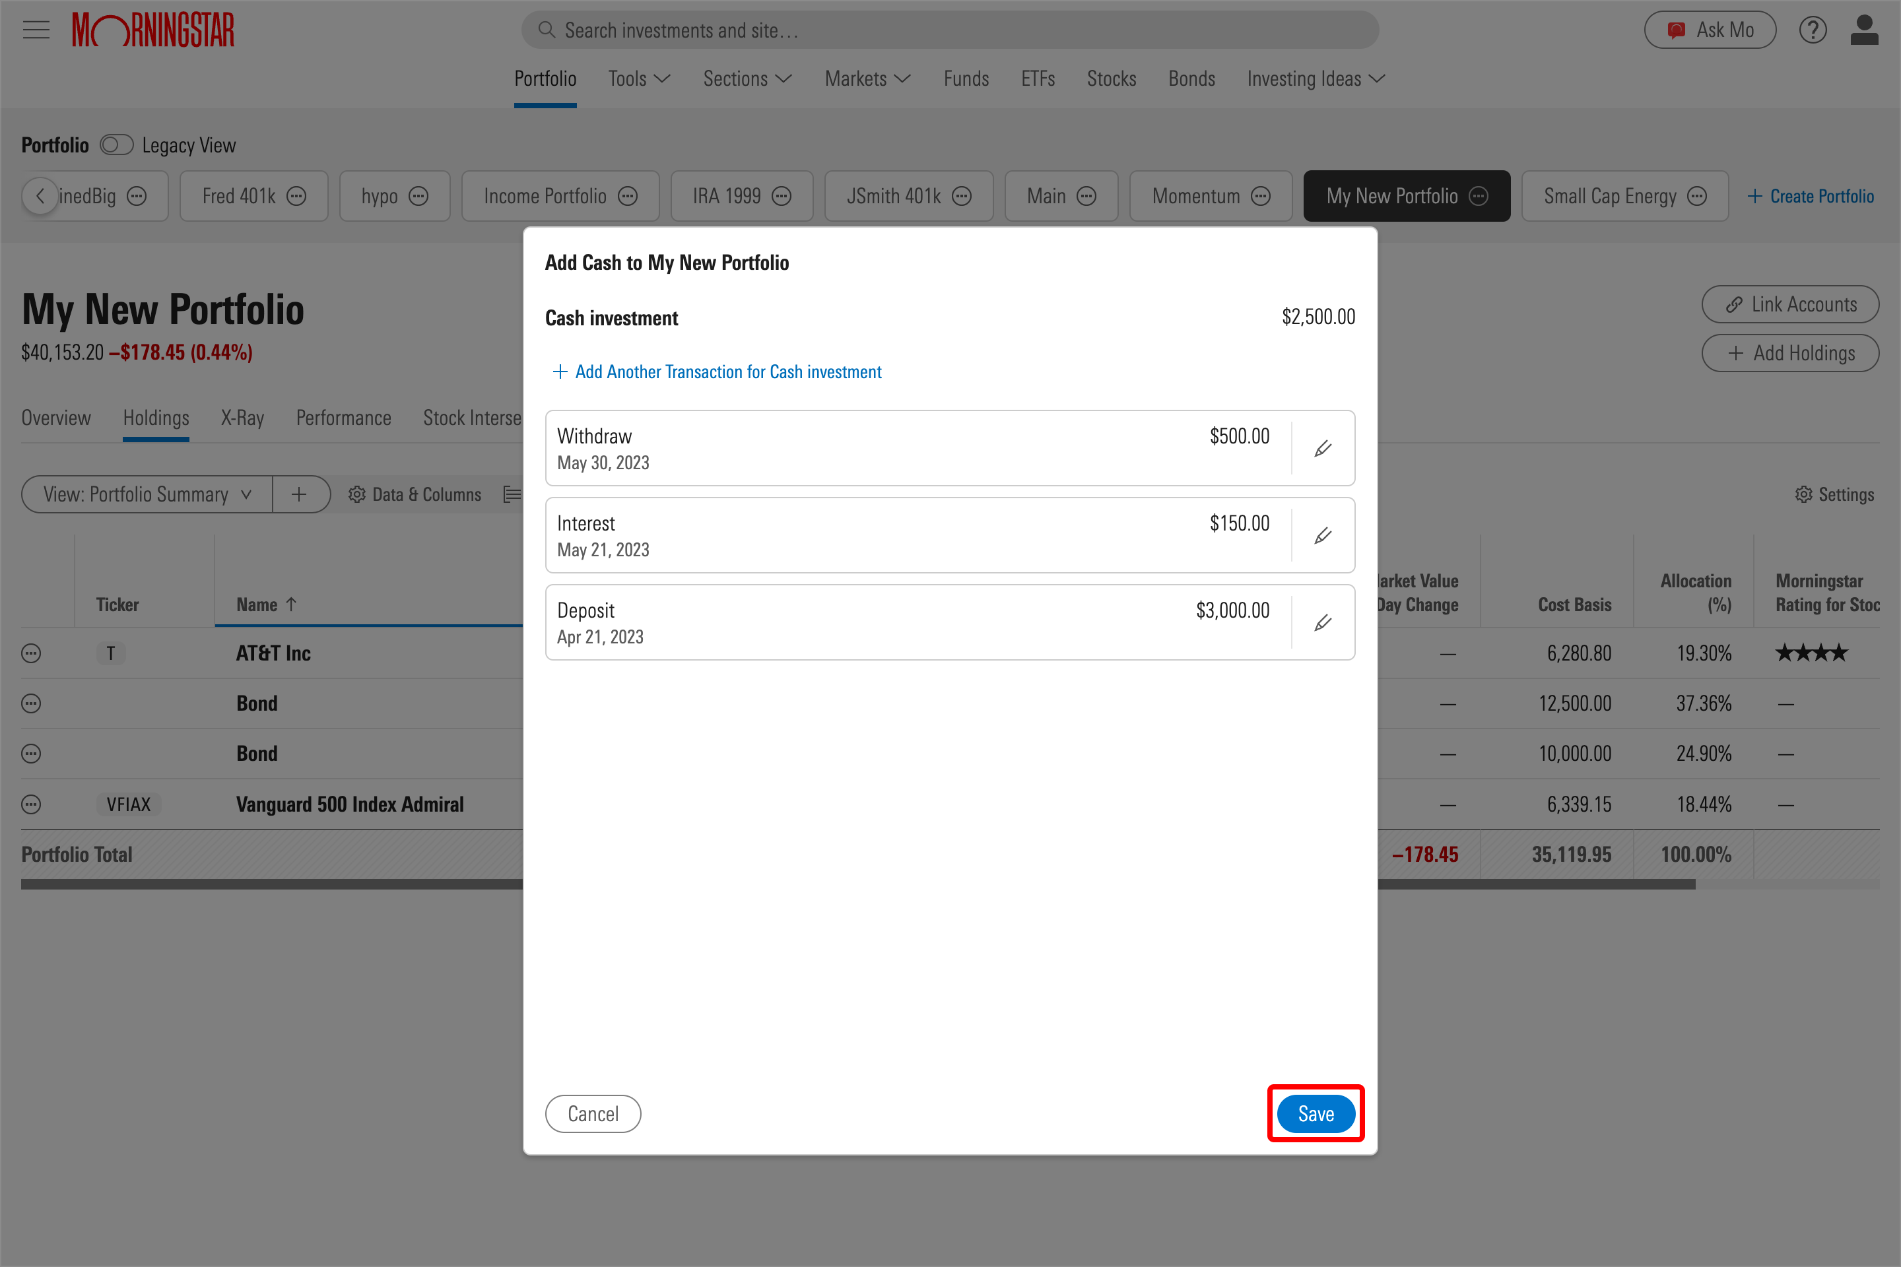Image resolution: width=1901 pixels, height=1267 pixels.
Task: Expand the Sections menu
Action: 748,79
